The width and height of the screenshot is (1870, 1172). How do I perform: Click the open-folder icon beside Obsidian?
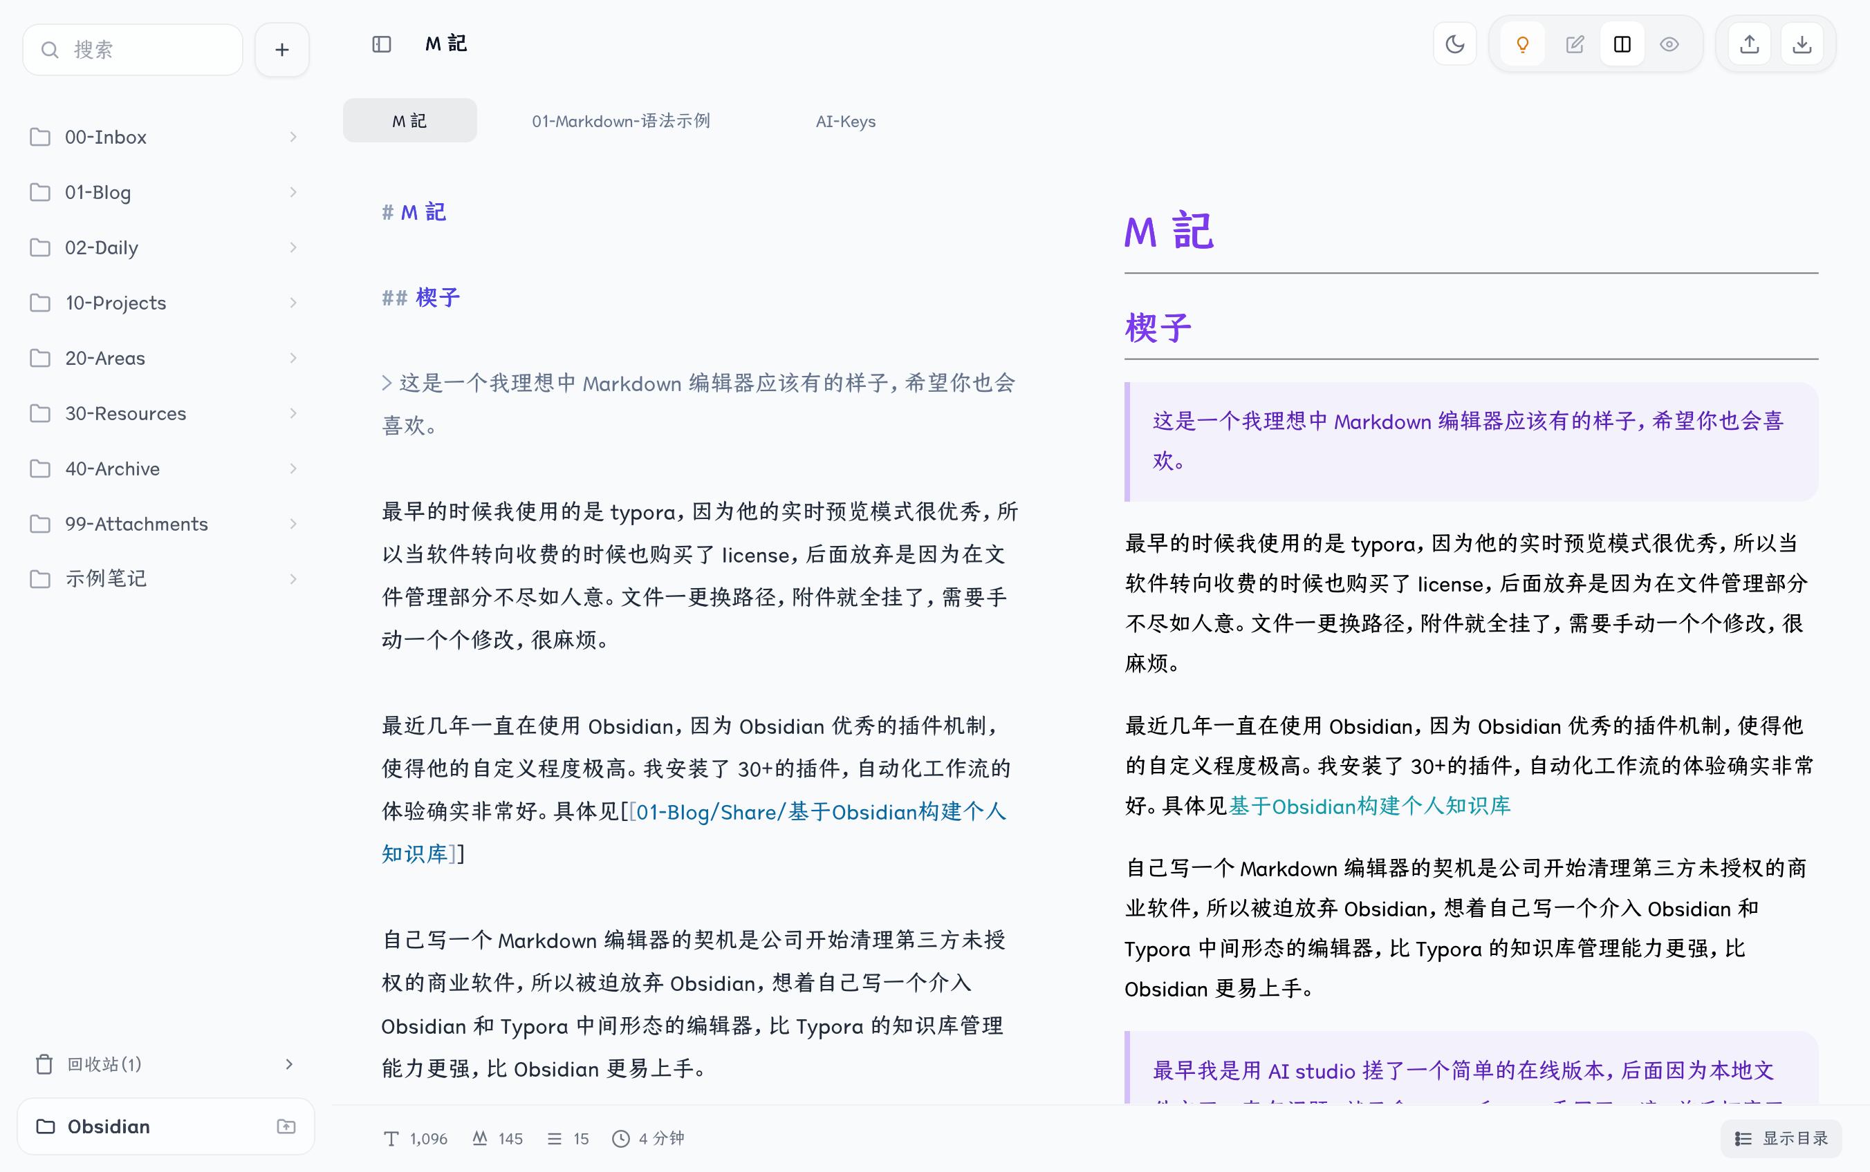tap(286, 1126)
